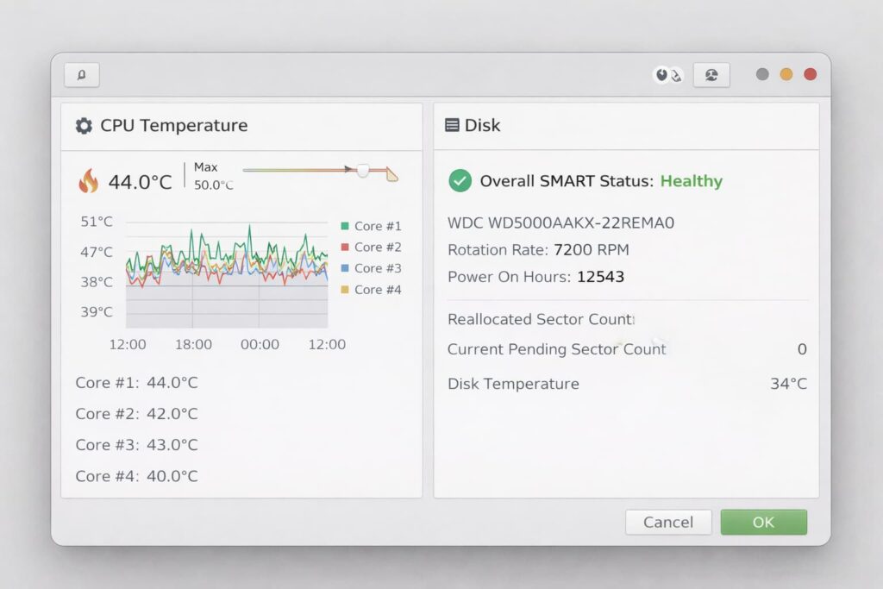Toggle the Core #2 legend entry
This screenshot has height=589, width=883.
(x=371, y=248)
